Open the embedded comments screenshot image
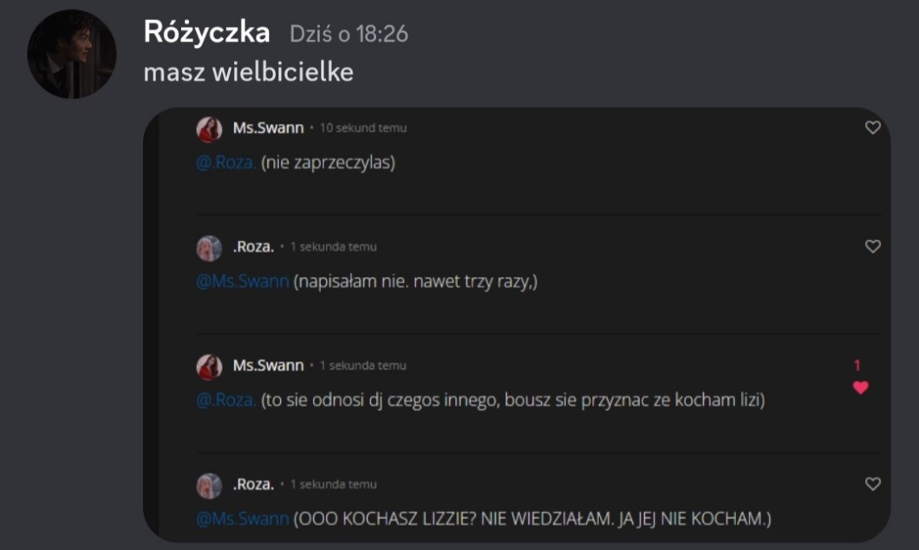 coord(517,325)
